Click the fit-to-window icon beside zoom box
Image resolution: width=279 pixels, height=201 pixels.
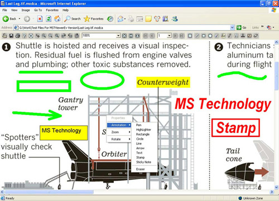[124, 36]
